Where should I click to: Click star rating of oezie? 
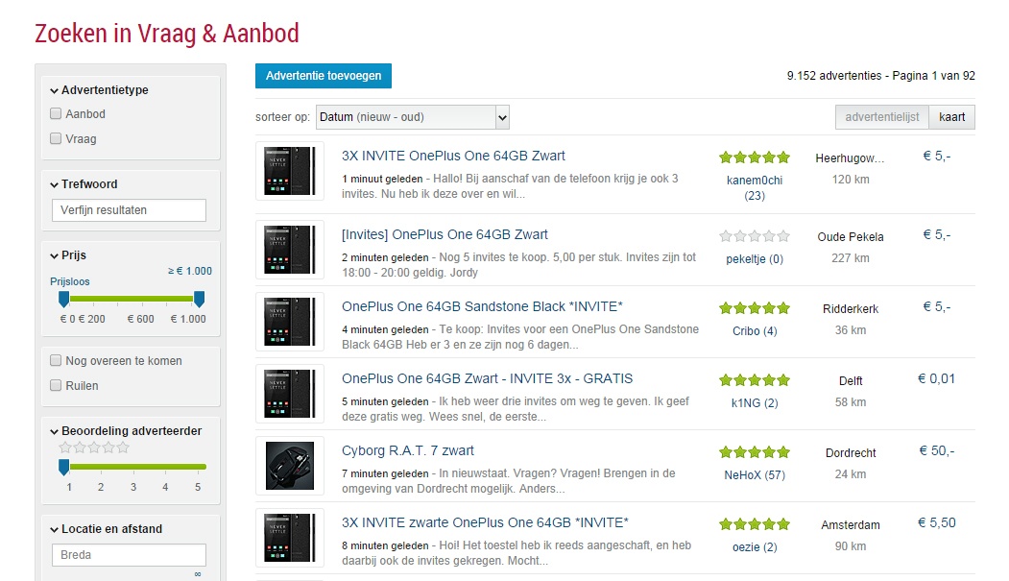755,524
